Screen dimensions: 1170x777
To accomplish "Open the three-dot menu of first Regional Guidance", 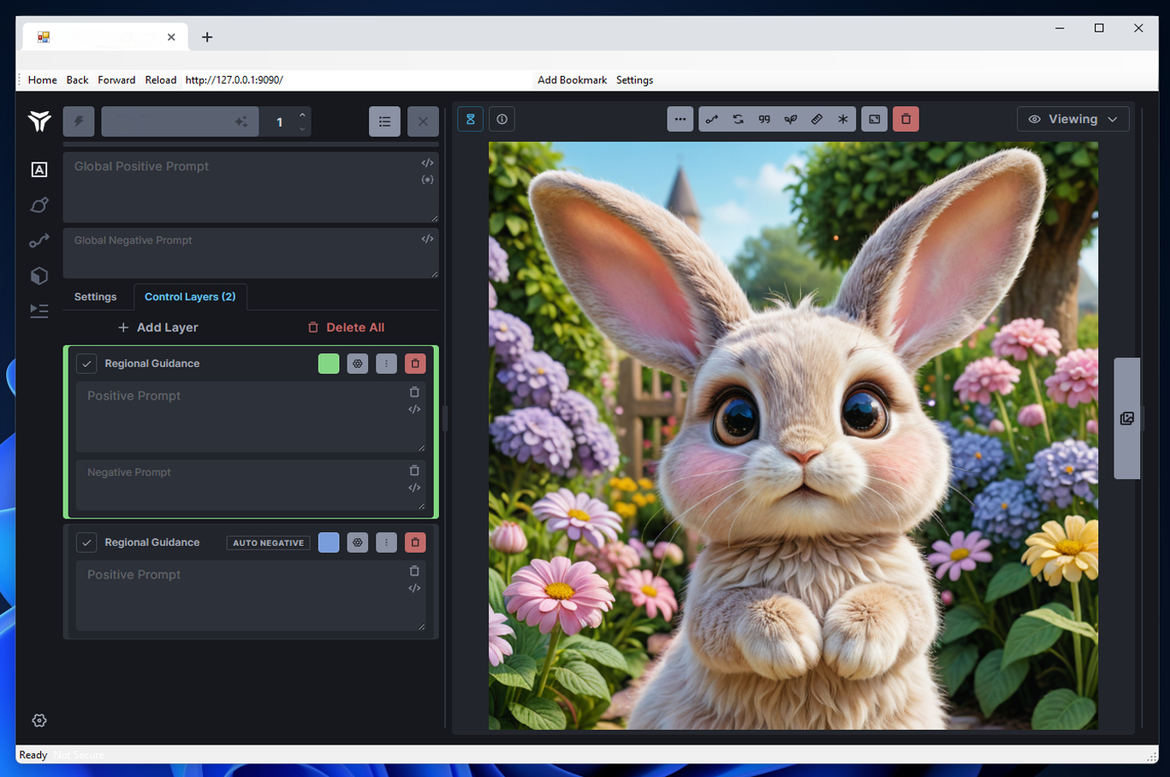I will coord(386,364).
